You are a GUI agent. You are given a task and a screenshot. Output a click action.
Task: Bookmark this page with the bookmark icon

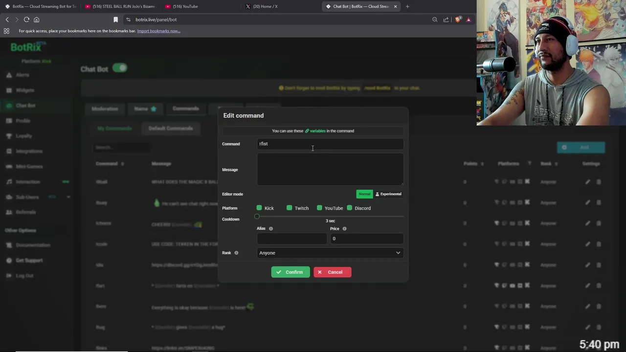coord(115,20)
